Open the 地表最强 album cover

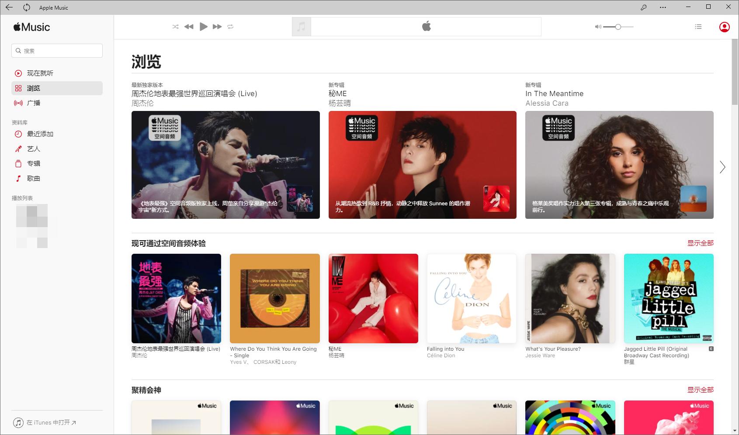pos(176,298)
